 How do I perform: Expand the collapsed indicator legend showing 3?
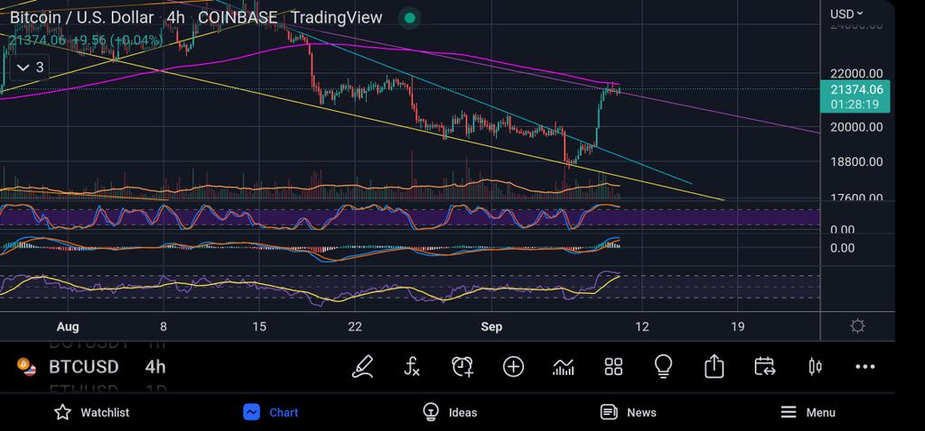coord(30,68)
